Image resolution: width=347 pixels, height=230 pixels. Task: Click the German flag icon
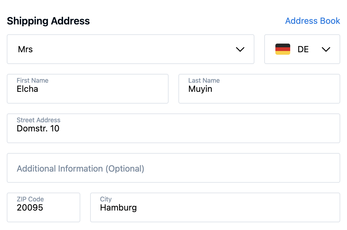click(282, 49)
